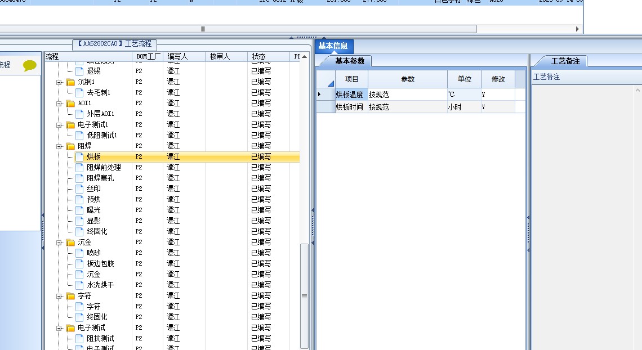Select the 烘板时间 item cell
The image size is (642, 350).
(351, 107)
